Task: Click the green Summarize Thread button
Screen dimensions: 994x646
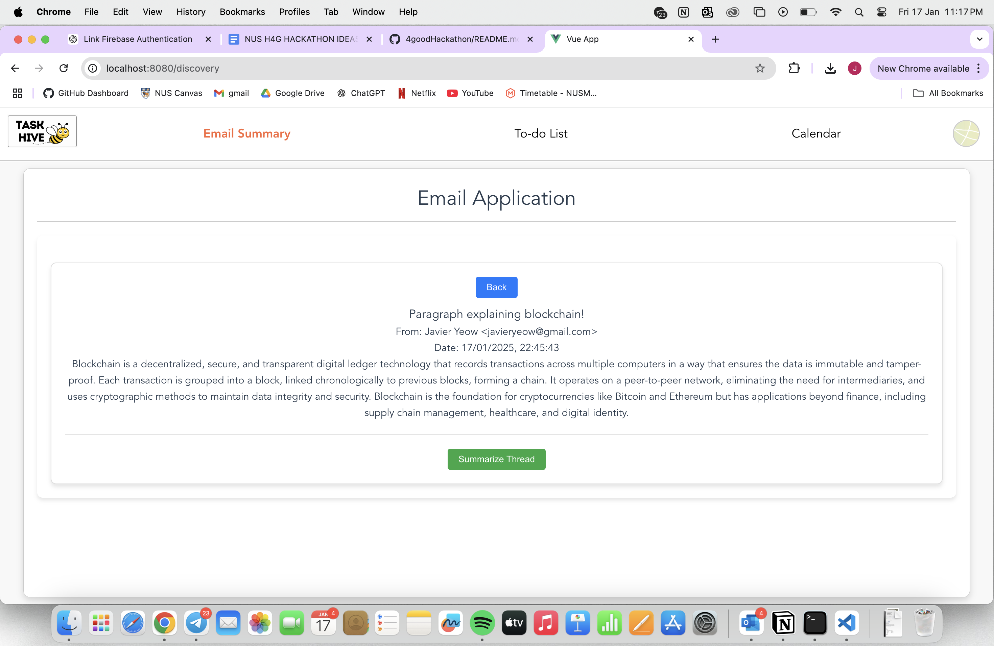Action: 496,459
